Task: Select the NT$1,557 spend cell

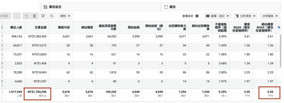Action: point(37,83)
